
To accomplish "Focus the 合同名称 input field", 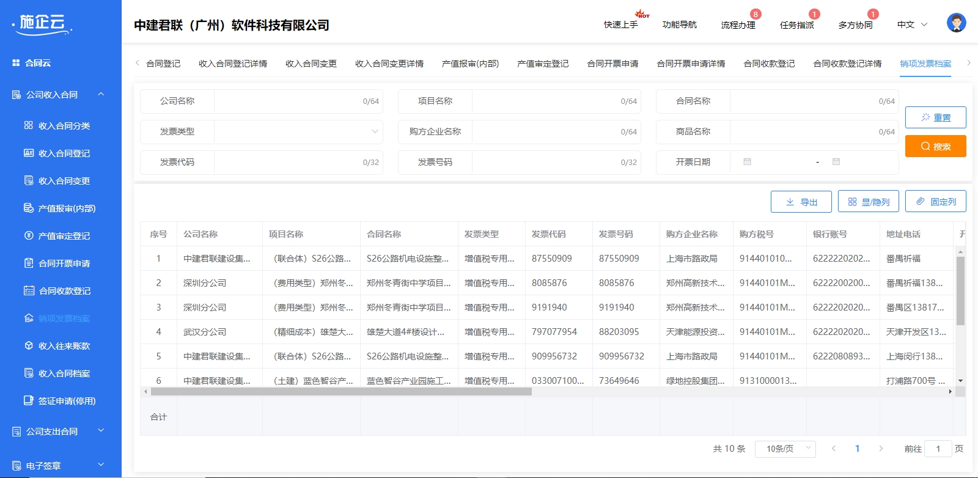I will click(x=814, y=101).
